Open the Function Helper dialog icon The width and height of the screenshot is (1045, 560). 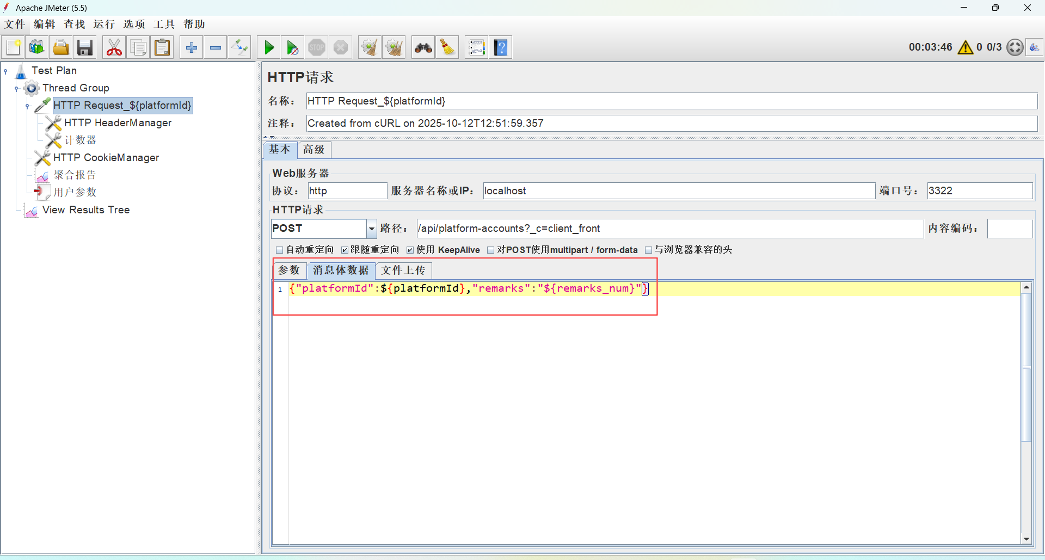click(477, 47)
